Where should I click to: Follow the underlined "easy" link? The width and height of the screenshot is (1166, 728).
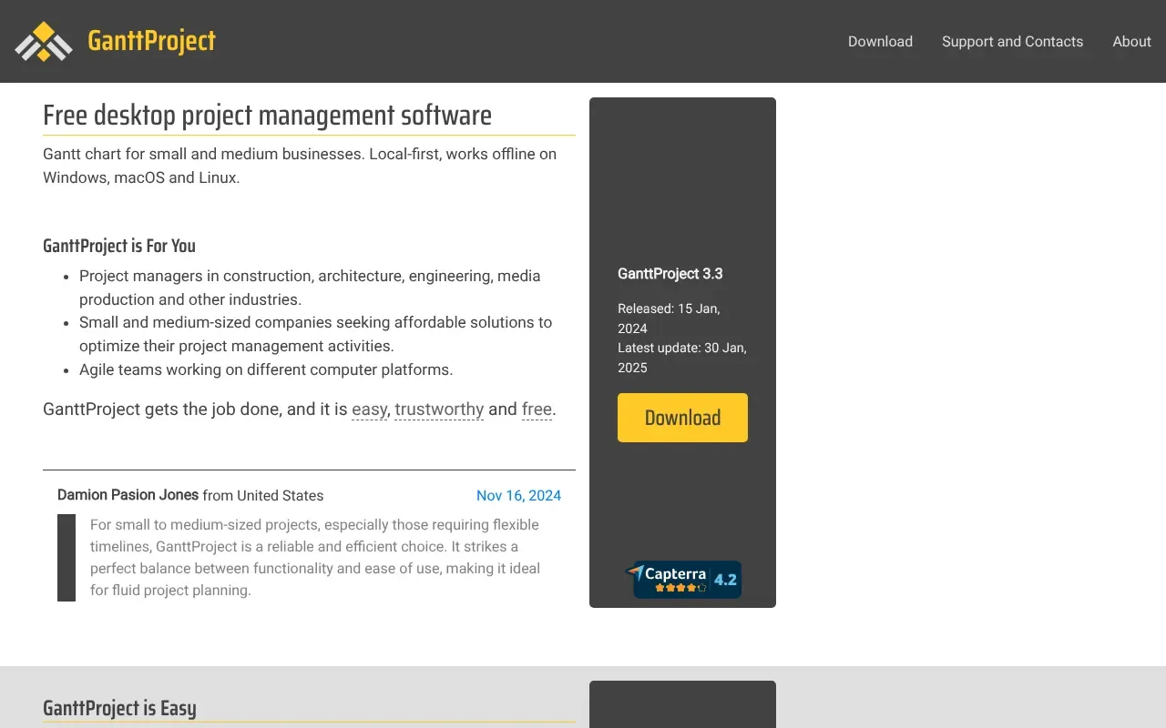tap(369, 409)
